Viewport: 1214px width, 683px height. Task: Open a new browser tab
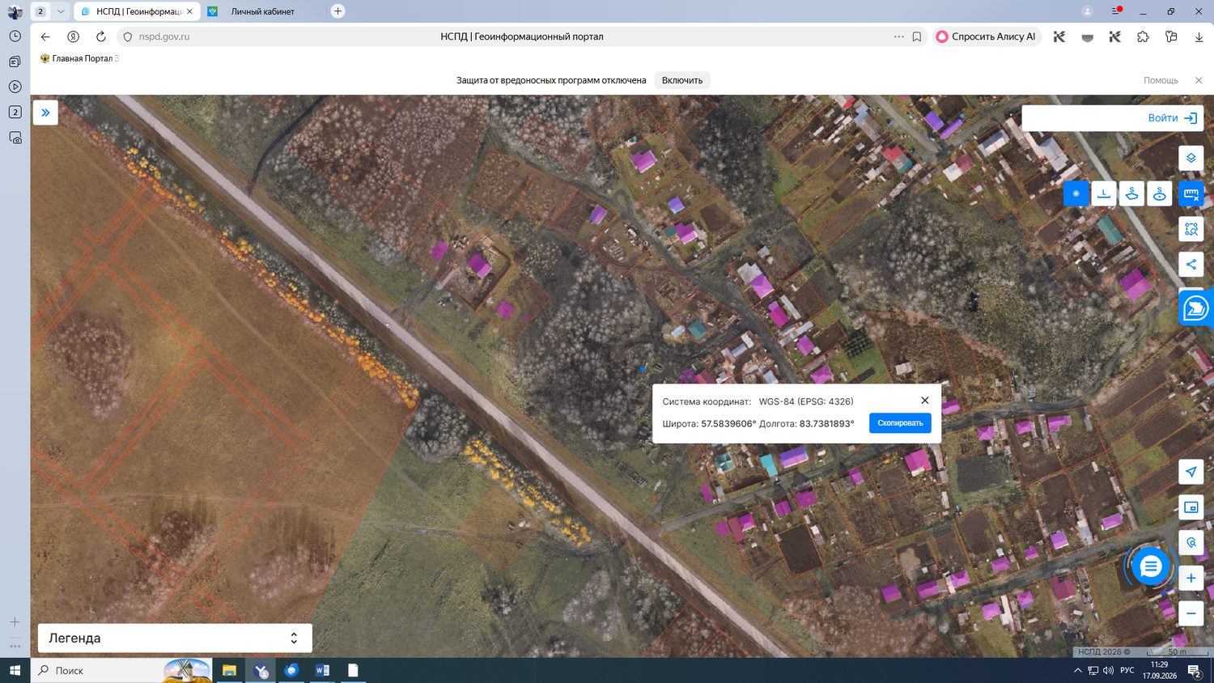[x=338, y=11]
